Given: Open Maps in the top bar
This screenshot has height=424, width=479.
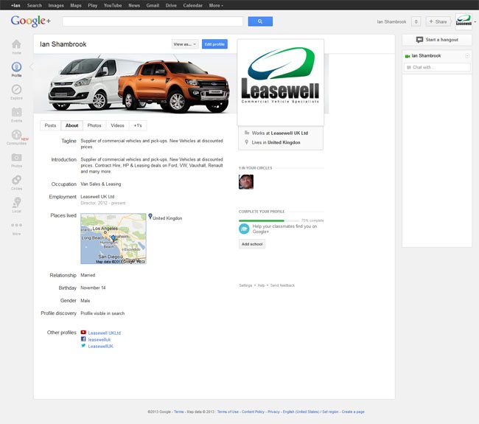Looking at the screenshot, I should [x=76, y=5].
